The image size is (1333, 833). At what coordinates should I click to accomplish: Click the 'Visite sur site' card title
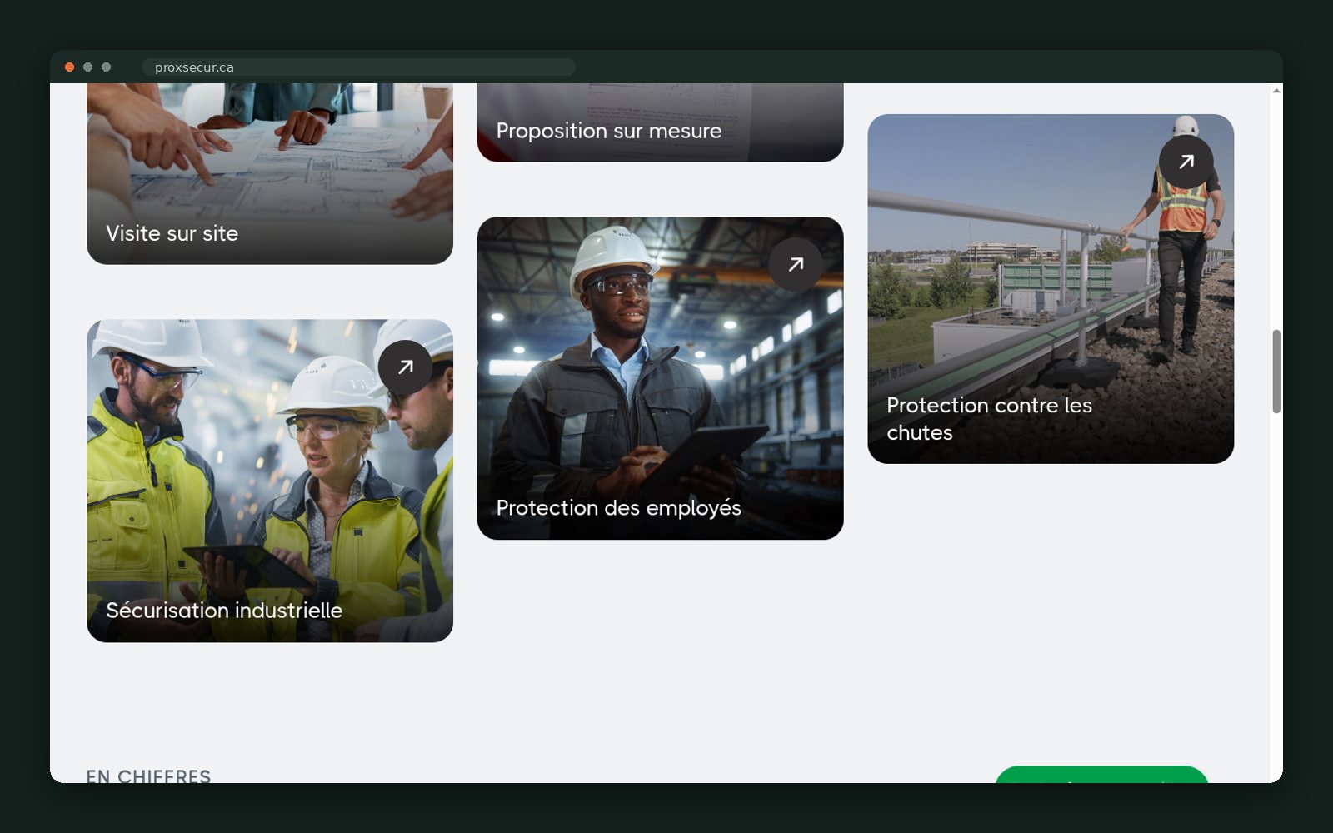click(172, 233)
